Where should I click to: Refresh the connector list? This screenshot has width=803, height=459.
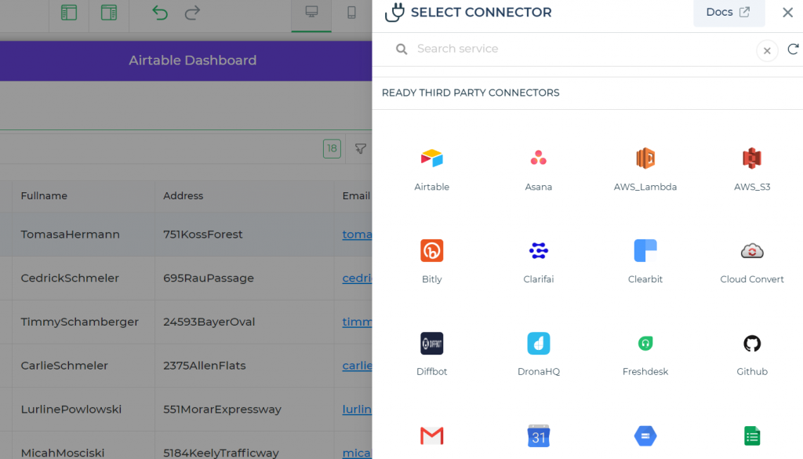point(793,49)
